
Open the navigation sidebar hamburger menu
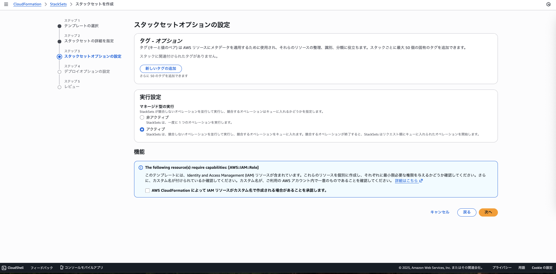point(6,4)
